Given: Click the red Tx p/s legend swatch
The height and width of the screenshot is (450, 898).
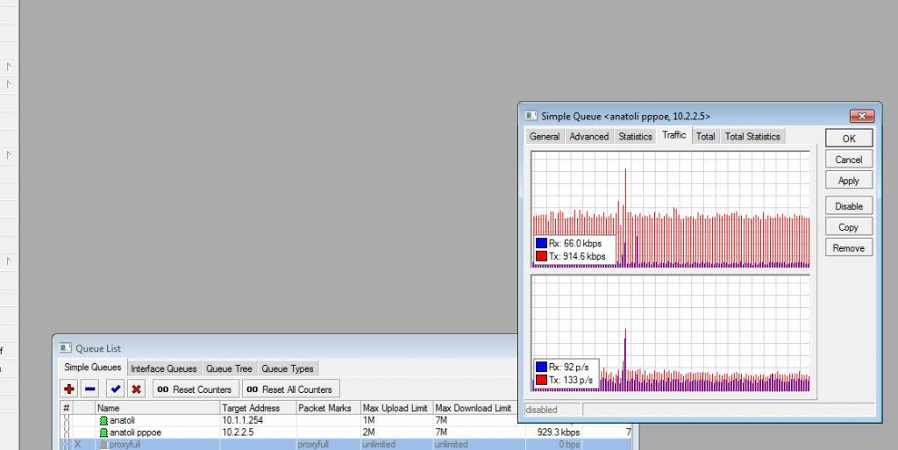Looking at the screenshot, I should 541,380.
